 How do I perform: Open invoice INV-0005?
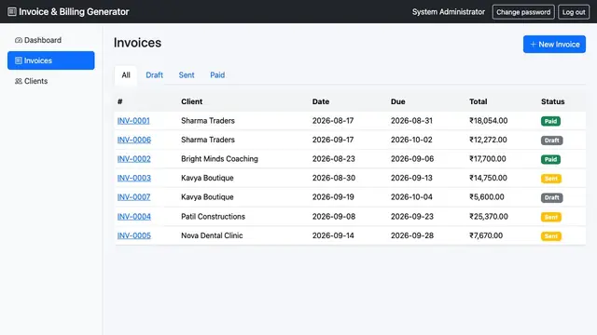point(134,235)
